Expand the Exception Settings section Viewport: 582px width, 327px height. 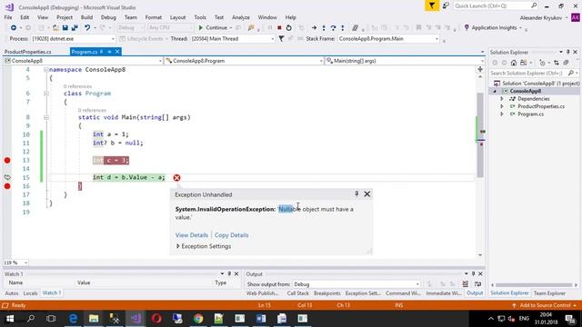[x=178, y=246]
